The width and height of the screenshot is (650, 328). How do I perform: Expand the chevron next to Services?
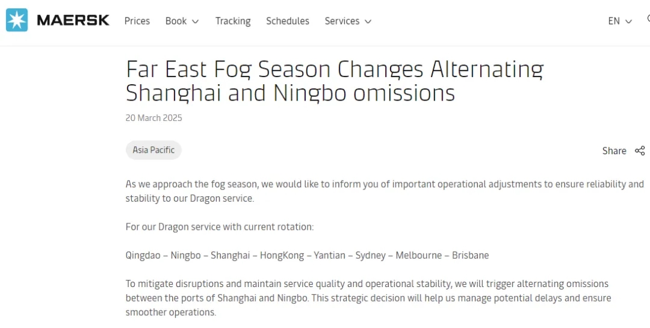point(368,21)
